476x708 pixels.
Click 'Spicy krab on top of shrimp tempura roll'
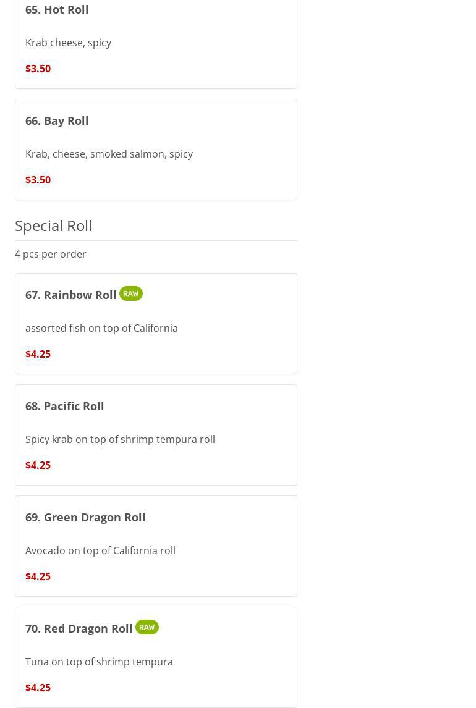[120, 439]
